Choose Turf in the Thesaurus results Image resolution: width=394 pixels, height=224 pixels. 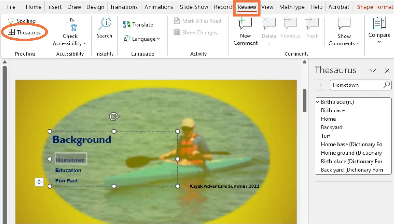click(x=325, y=136)
